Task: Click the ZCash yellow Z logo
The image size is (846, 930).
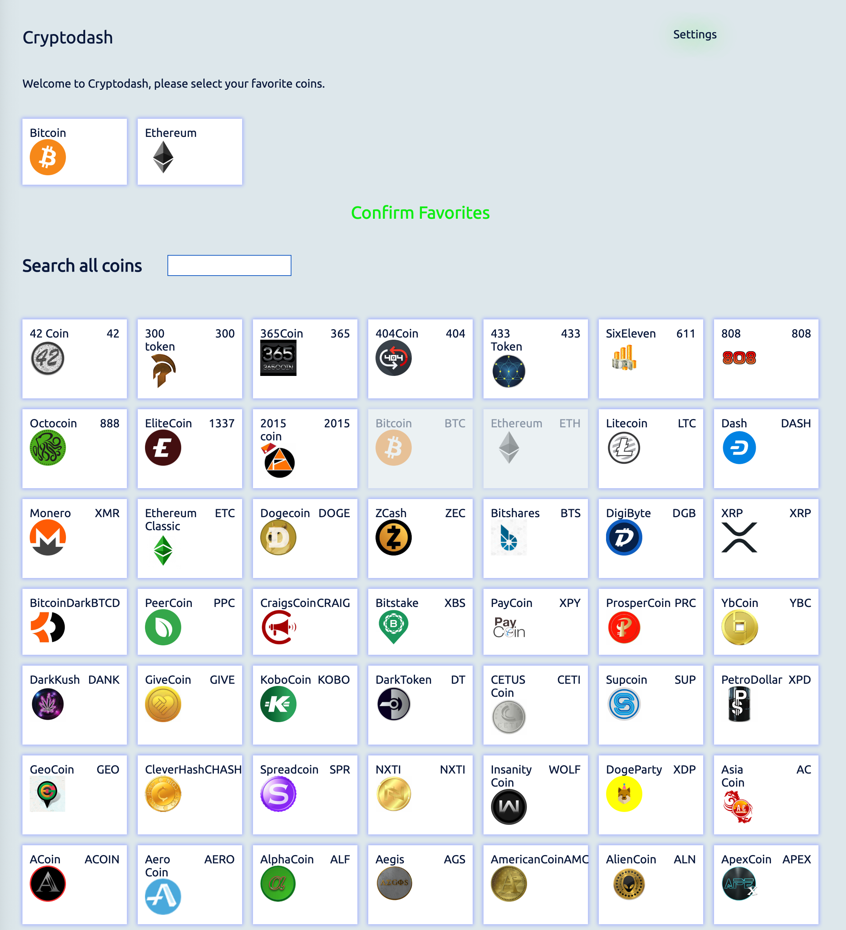Action: [x=393, y=537]
